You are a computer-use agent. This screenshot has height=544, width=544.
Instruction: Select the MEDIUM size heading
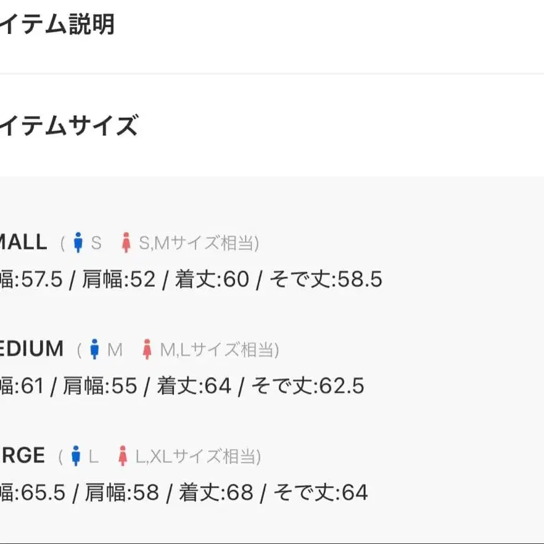click(x=31, y=349)
